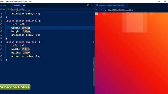Click the .glass li:nth-child(4) selector line
Image resolution: width=168 pixels, height=94 pixels.
pyautogui.click(x=23, y=21)
